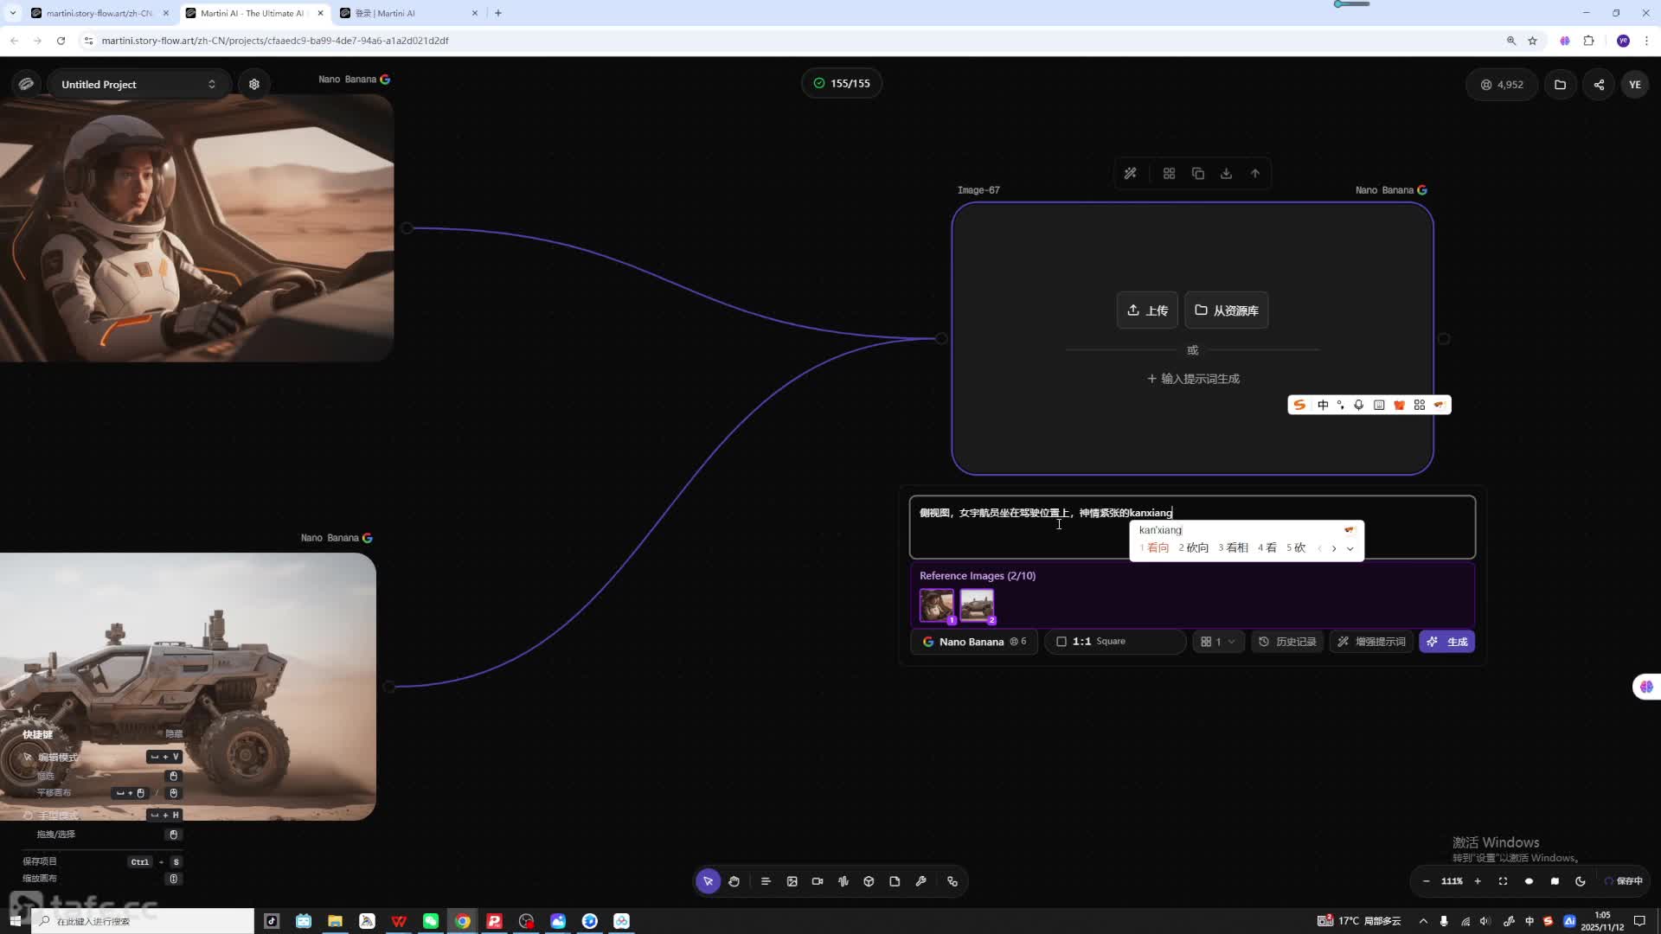Add a video node from bottom toolbar
Screen dimensions: 1661x934
pyautogui.click(x=818, y=881)
